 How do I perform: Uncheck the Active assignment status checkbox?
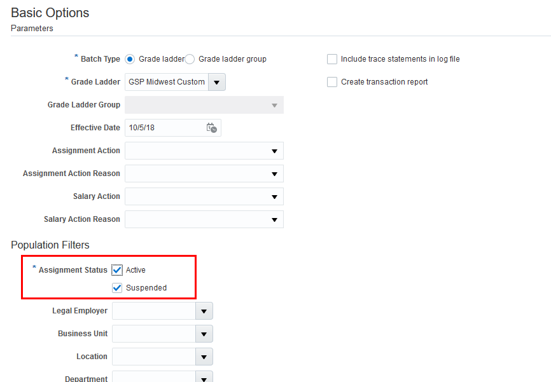click(x=117, y=270)
